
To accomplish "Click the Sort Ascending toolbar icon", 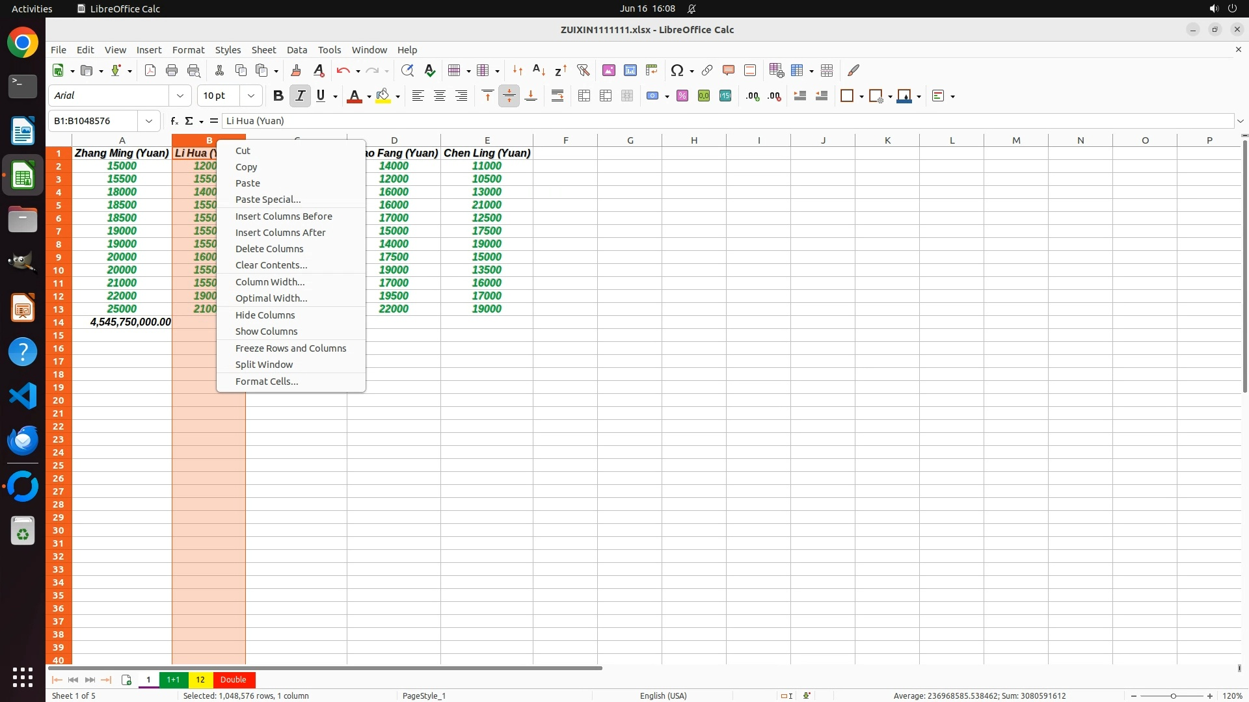I will click(539, 70).
